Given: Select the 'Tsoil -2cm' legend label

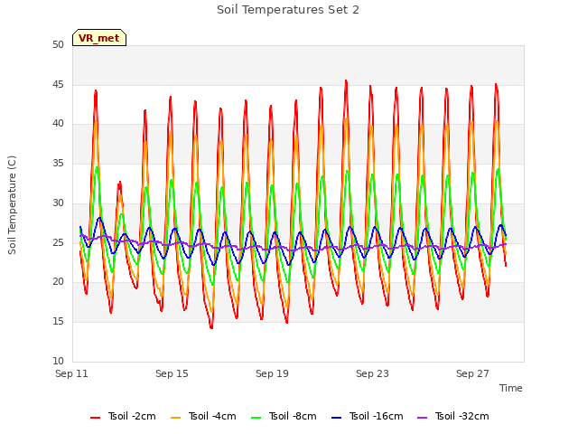Looking at the screenshot, I should point(132,416).
